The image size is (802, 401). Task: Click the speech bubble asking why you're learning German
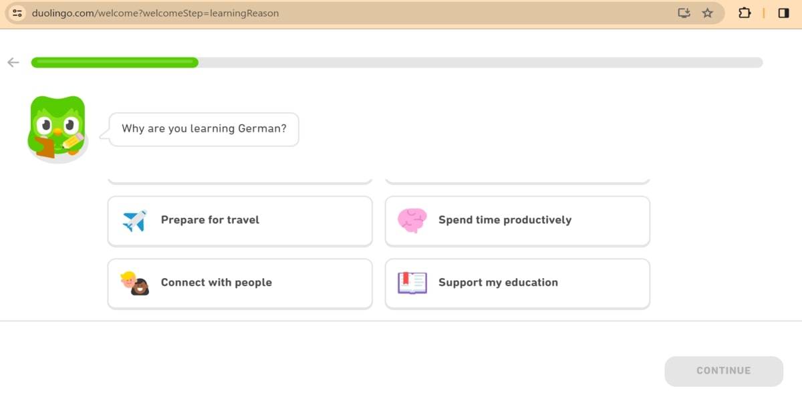click(203, 129)
